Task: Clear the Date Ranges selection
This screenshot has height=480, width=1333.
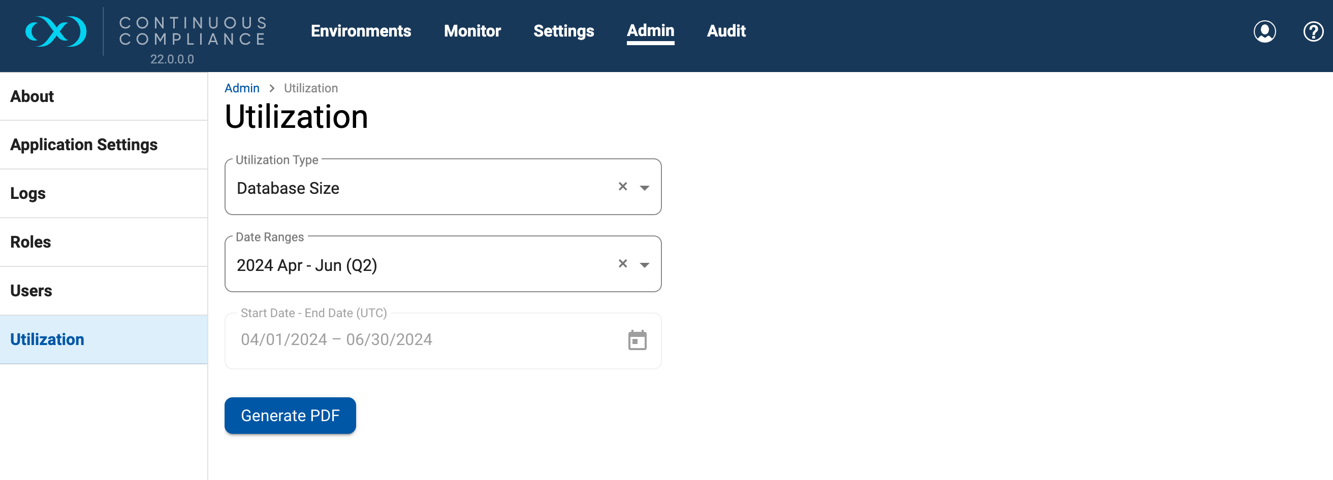Action: pos(622,264)
